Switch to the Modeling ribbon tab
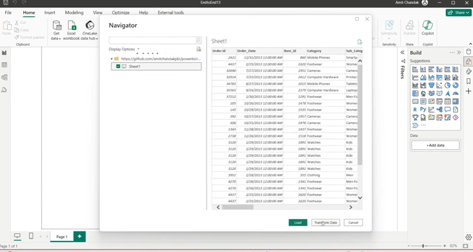 [74, 13]
